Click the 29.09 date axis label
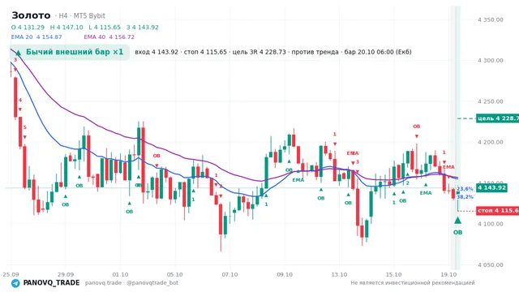Image resolution: width=519 pixels, height=292 pixels. [x=65, y=274]
